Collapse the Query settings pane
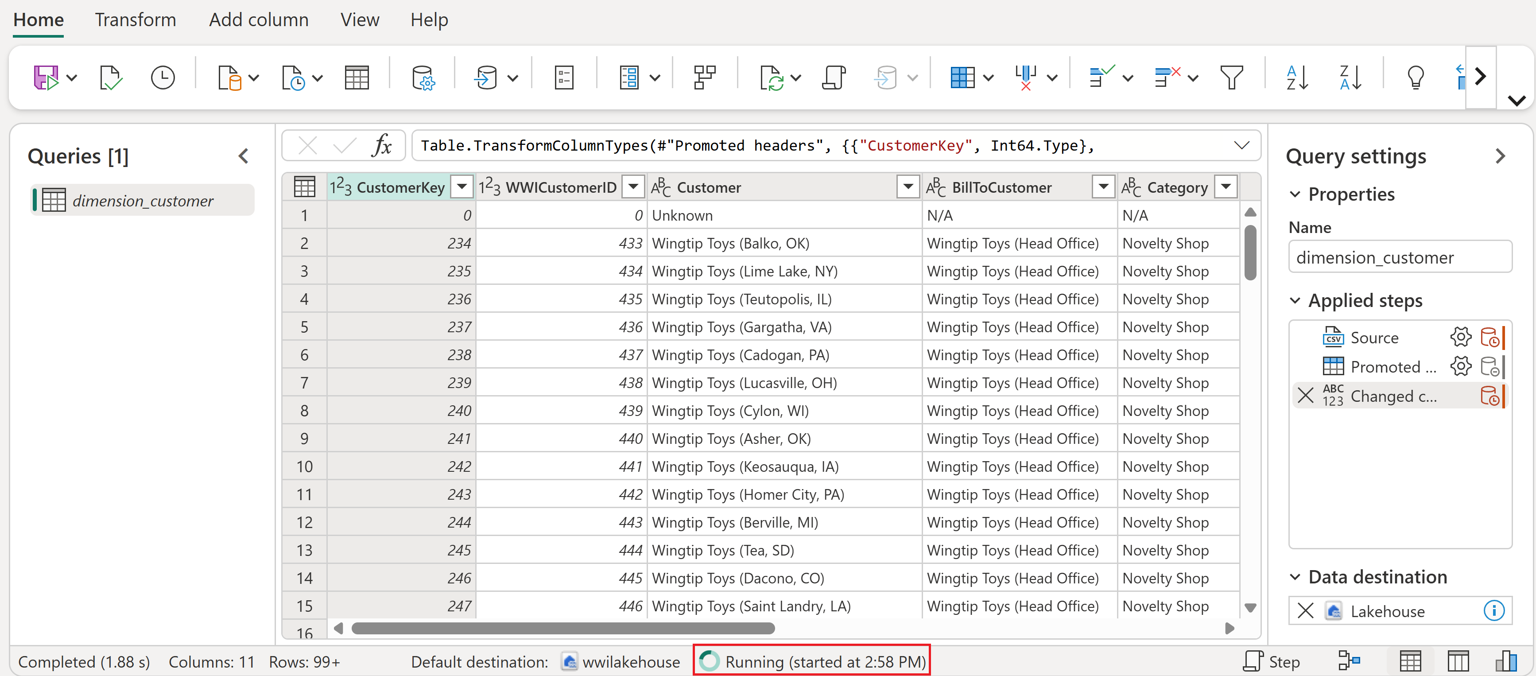The image size is (1536, 676). [1500, 156]
